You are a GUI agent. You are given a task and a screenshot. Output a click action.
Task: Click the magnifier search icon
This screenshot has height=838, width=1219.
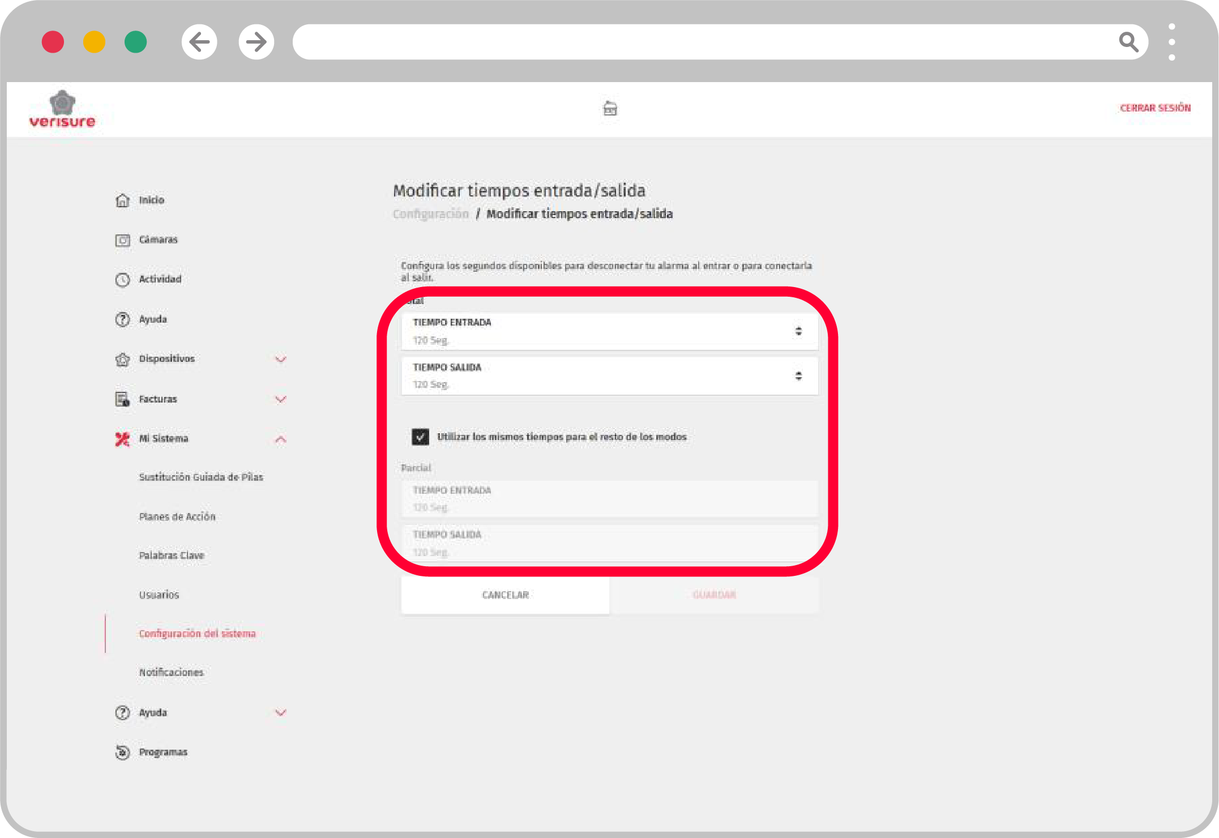coord(1128,42)
